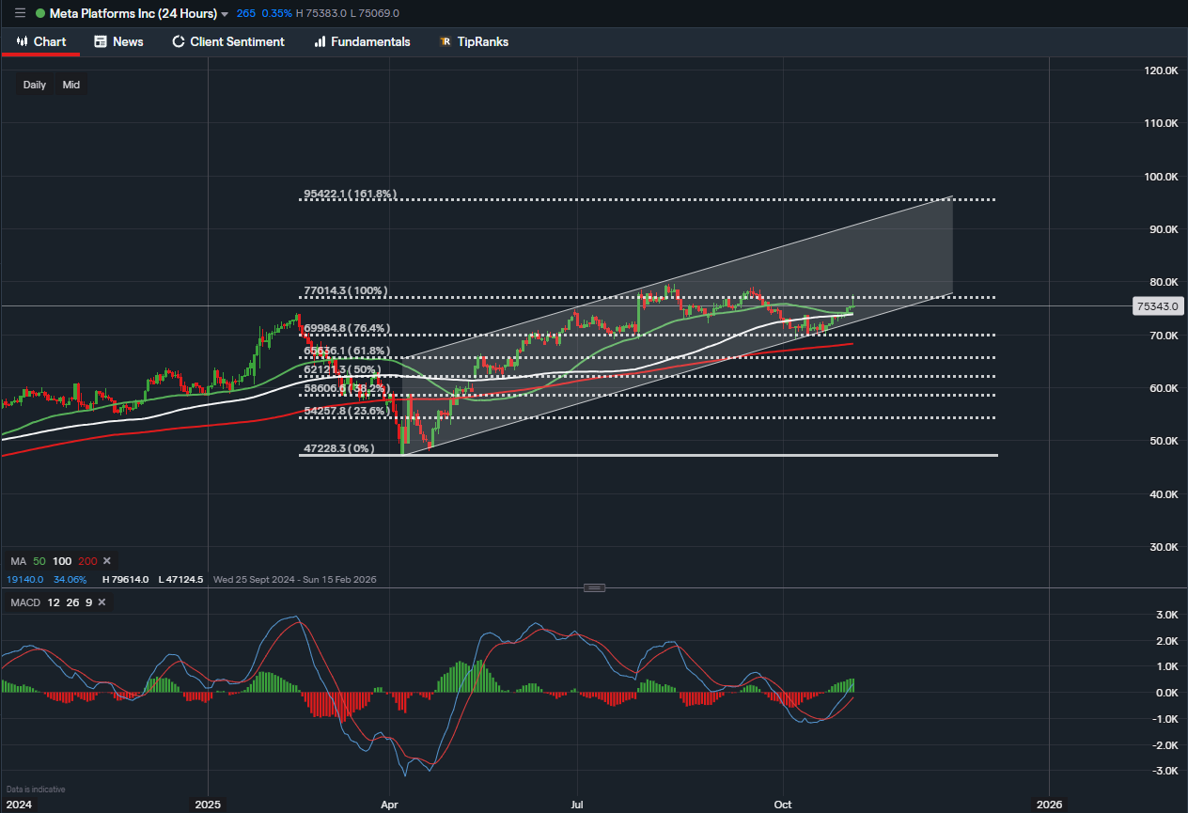Click the Fundamentals bar chart icon

coord(320,41)
